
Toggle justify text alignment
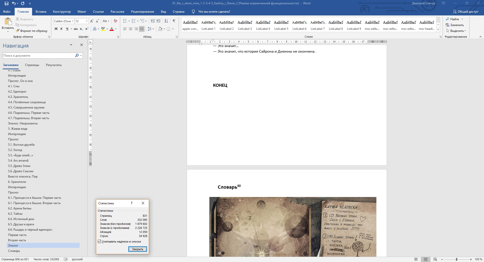click(x=142, y=29)
